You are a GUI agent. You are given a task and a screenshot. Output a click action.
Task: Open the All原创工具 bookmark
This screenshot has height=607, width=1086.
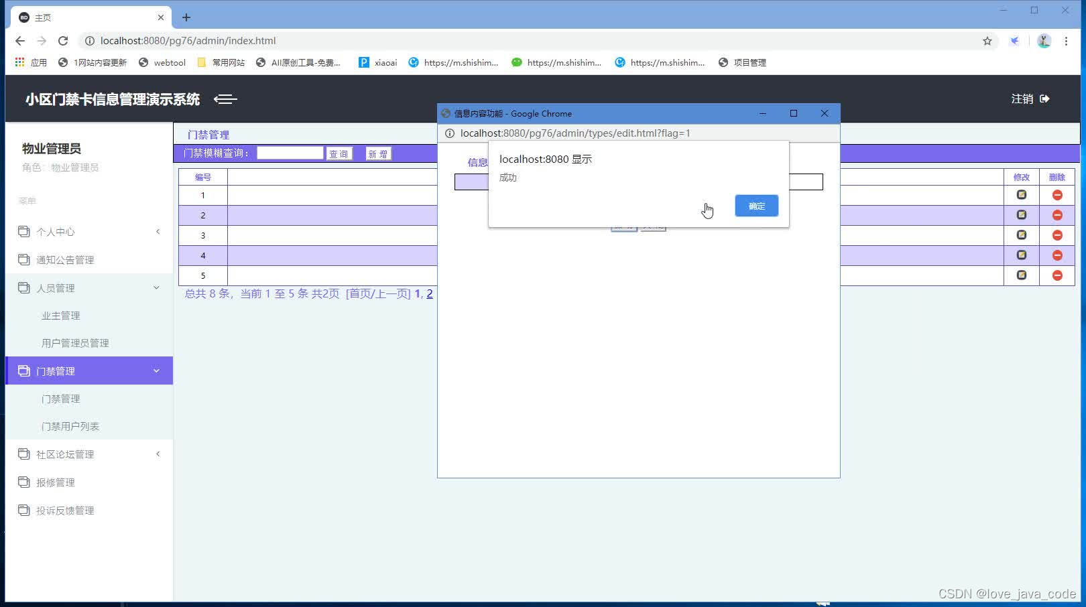(298, 62)
